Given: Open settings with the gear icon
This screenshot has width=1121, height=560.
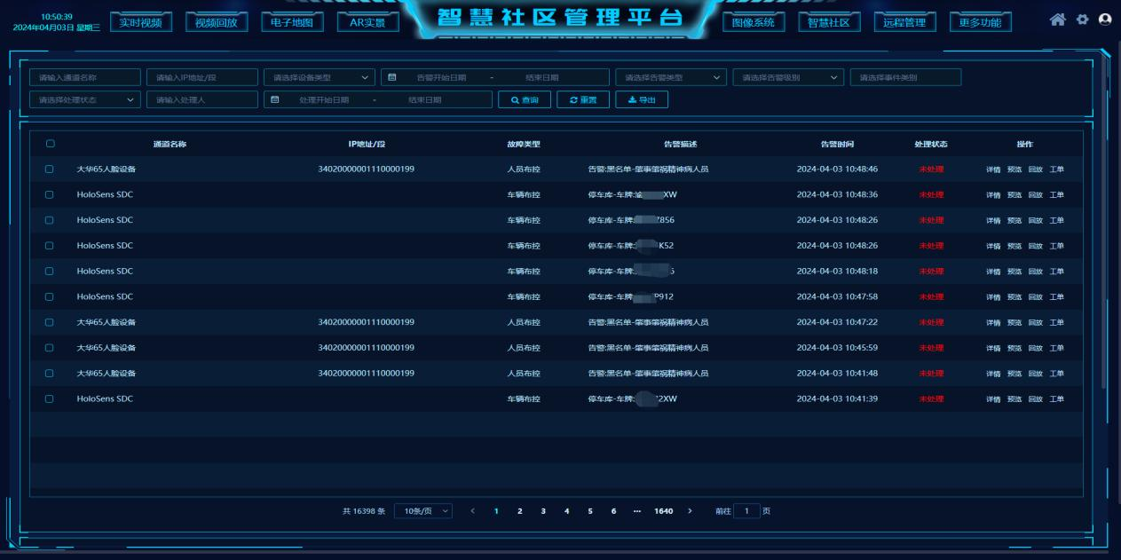Looking at the screenshot, I should click(x=1083, y=19).
